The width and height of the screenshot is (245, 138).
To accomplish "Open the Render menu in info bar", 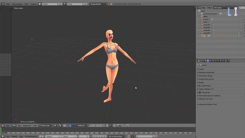I will tap(17, 4).
